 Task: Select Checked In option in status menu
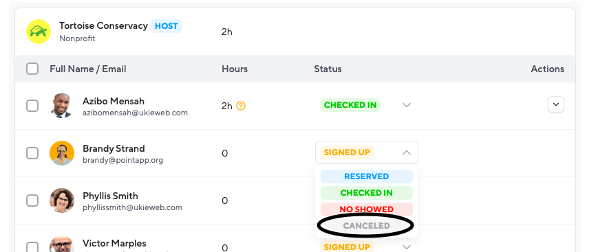click(367, 193)
